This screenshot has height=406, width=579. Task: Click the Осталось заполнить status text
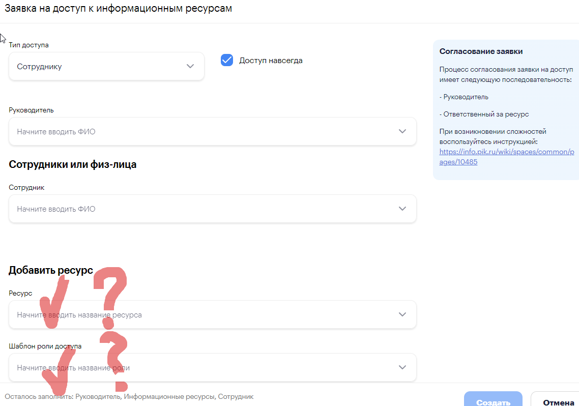point(129,396)
